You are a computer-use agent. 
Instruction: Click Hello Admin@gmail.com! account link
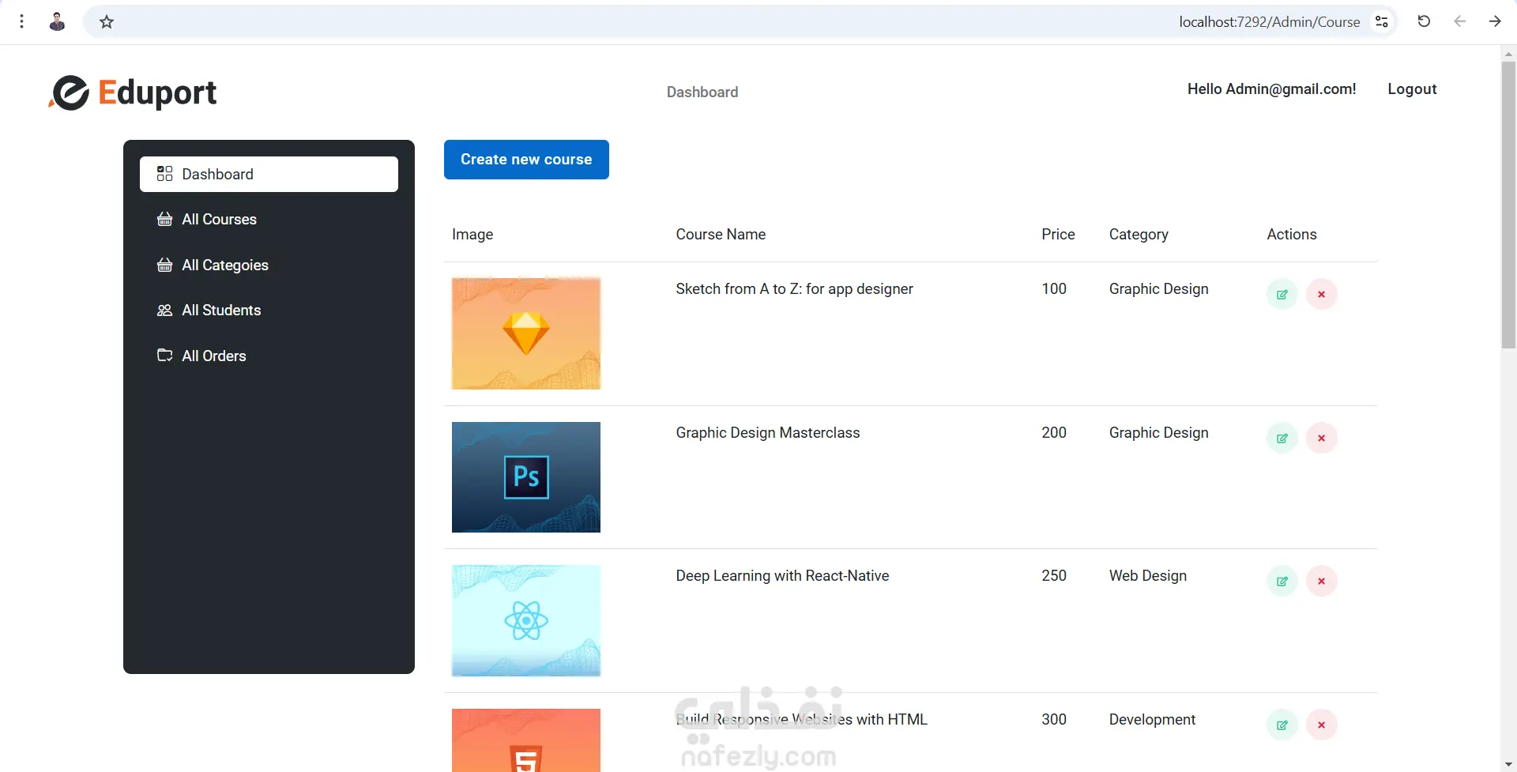click(1271, 89)
